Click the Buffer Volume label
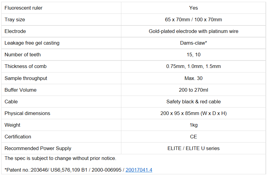This screenshot has width=267, height=177. pyautogui.click(x=20, y=90)
